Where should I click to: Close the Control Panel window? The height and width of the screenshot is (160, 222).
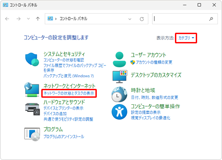click(x=214, y=5)
